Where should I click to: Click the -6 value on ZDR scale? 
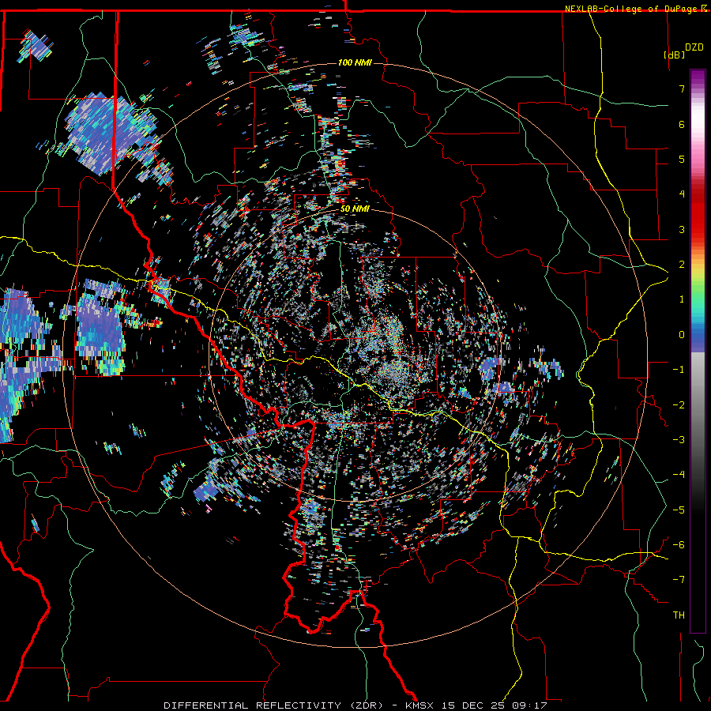click(x=679, y=545)
